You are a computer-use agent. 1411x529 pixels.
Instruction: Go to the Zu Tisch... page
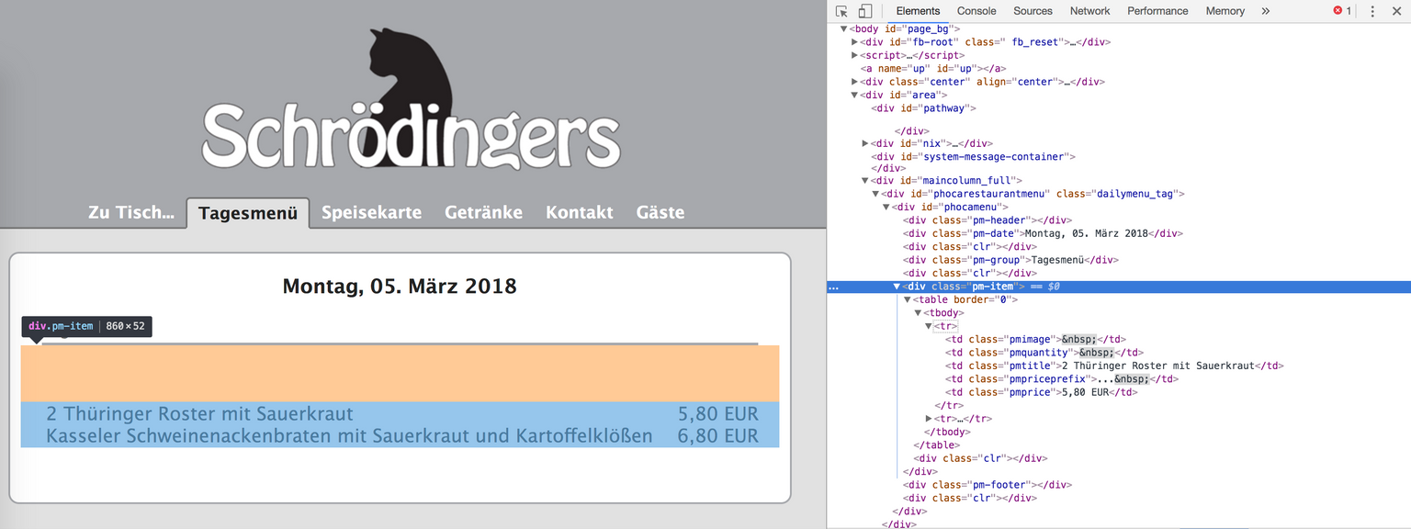click(x=131, y=212)
